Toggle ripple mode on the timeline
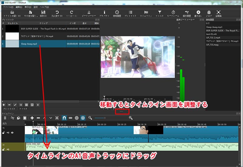The image size is (243, 167). (77, 118)
